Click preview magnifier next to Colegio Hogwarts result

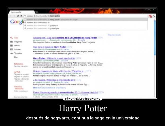90,71
